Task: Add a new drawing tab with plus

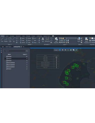Action: coord(24,47)
